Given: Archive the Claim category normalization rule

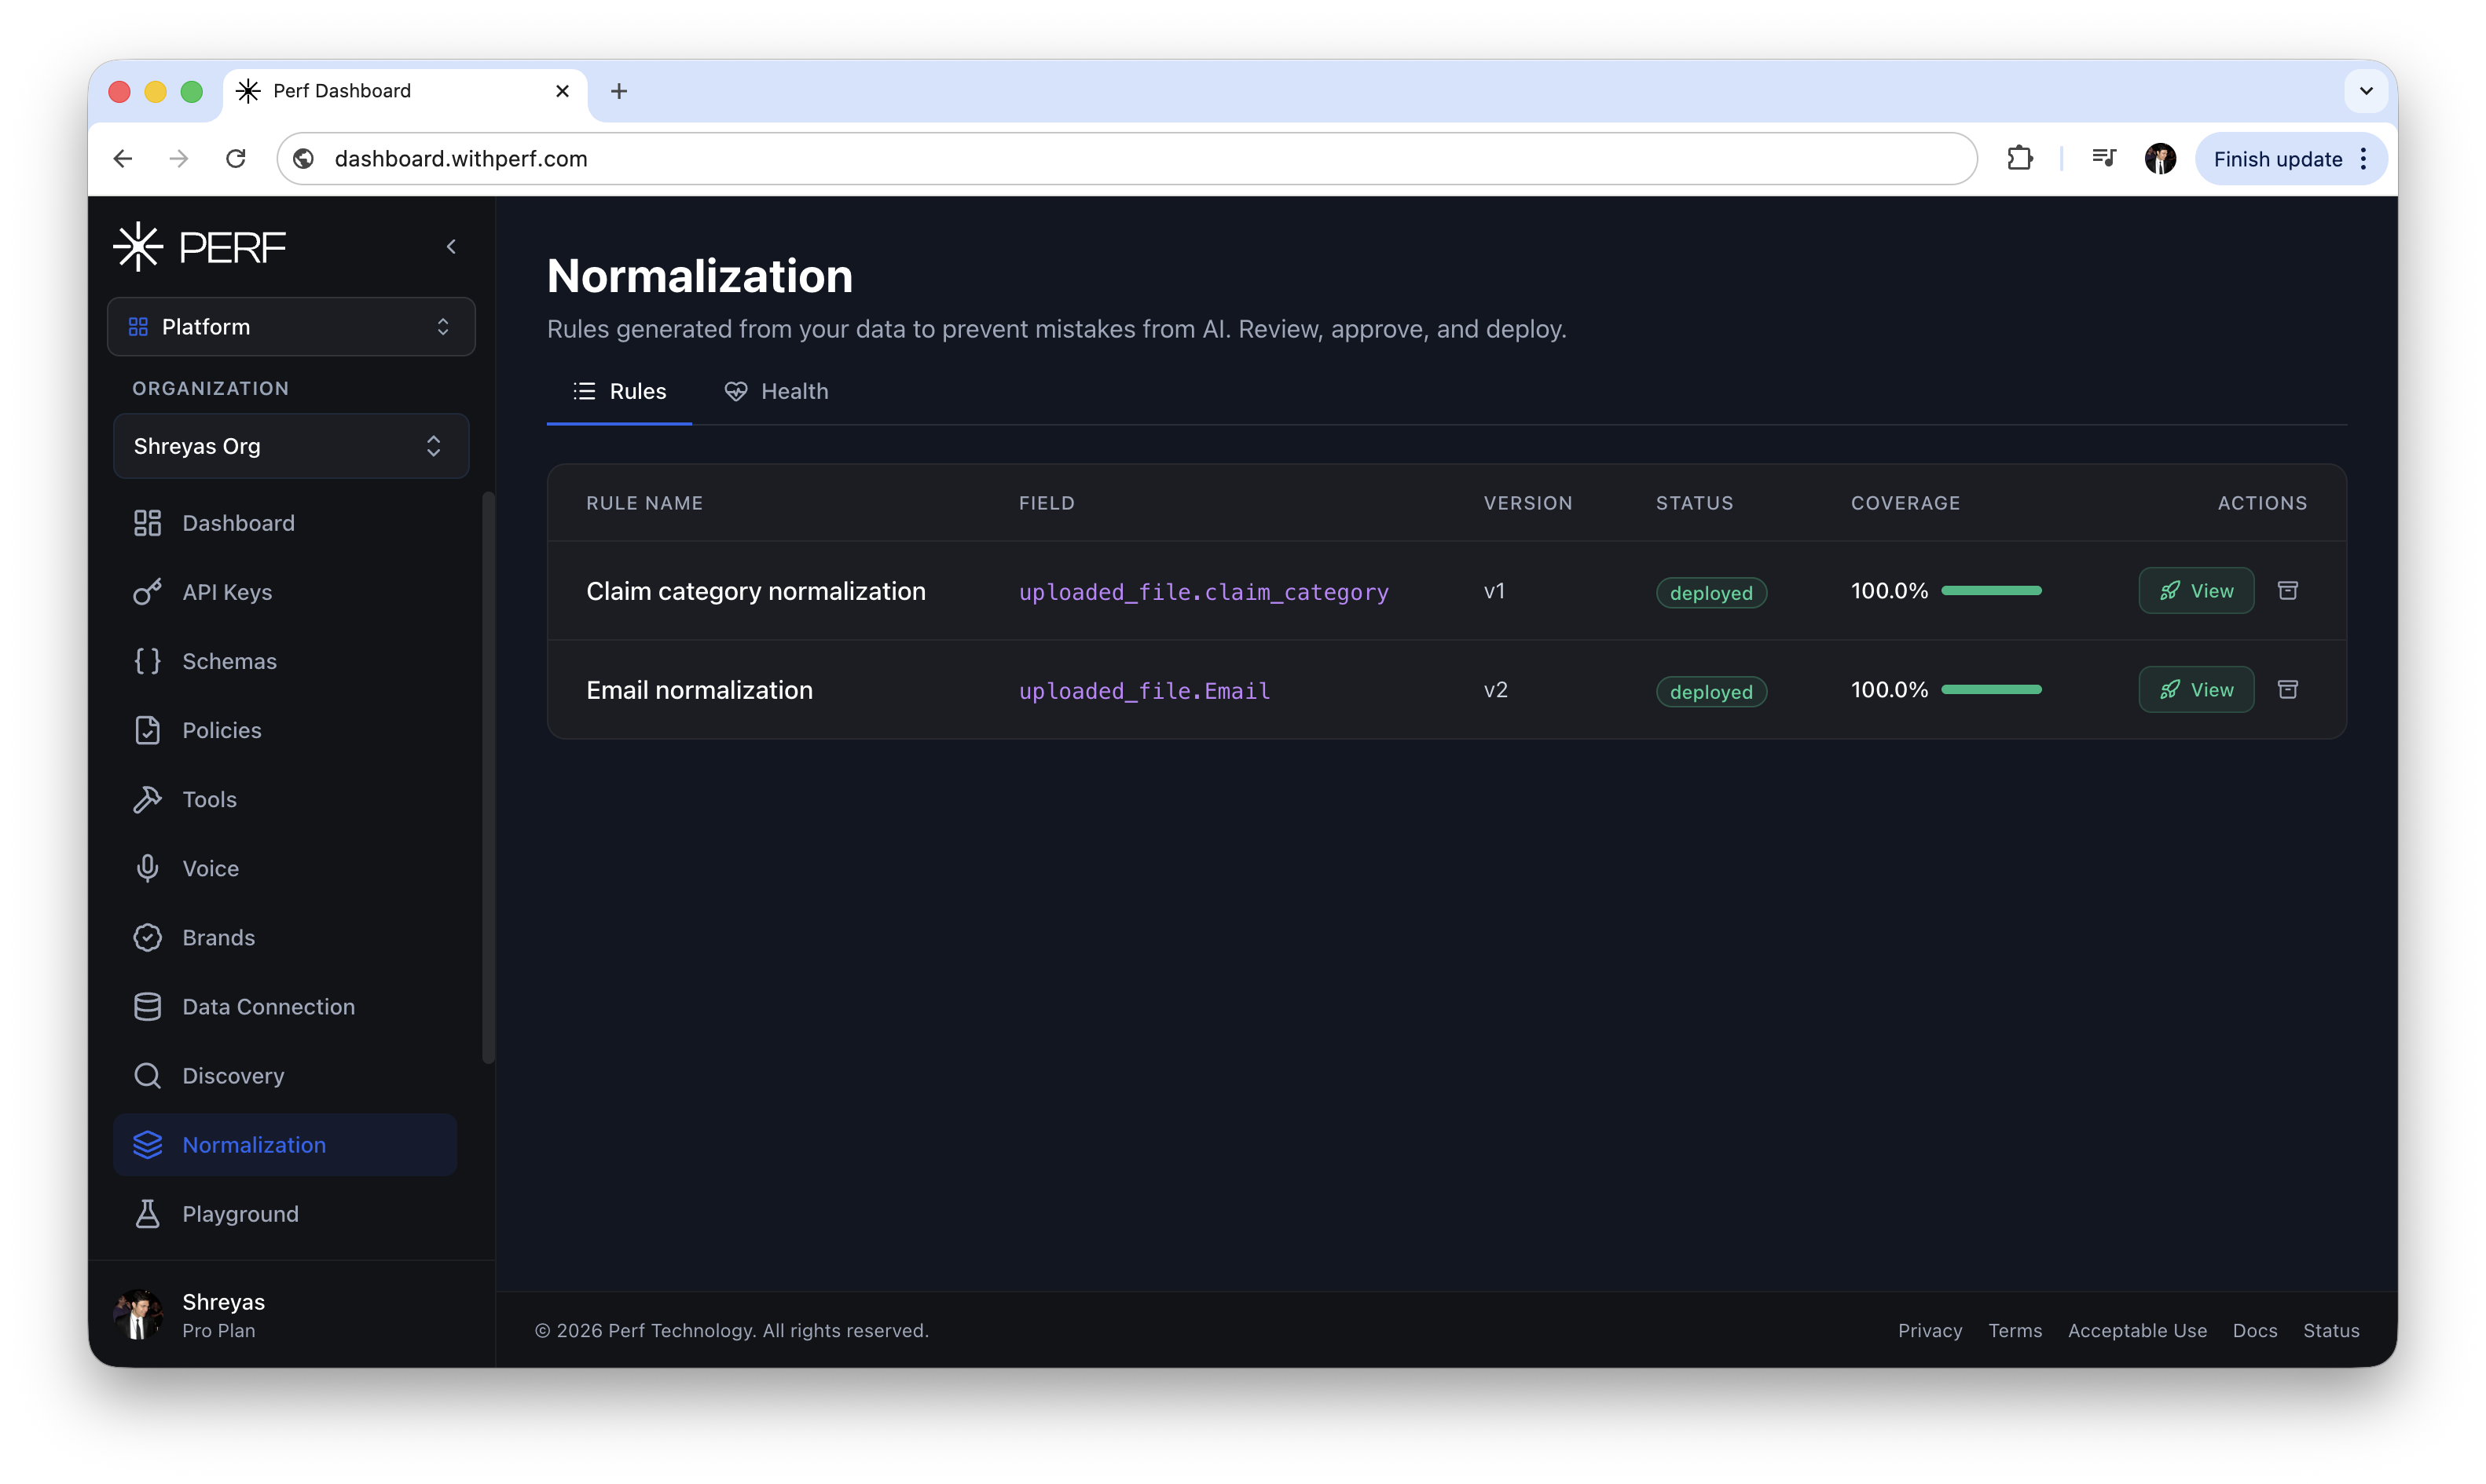Looking at the screenshot, I should tap(2287, 591).
